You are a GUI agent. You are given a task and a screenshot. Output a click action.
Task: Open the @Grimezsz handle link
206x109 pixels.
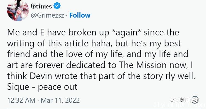(48, 15)
